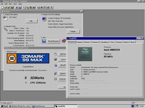
Task: Click Result Browser button in Run section
Action: tap(53, 41)
